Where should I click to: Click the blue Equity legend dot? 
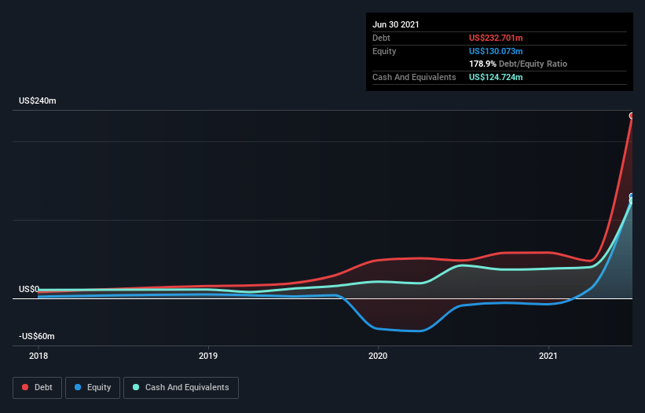click(78, 387)
